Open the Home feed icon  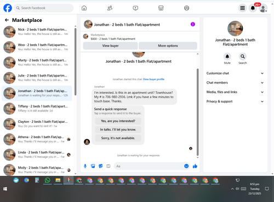pos(84,8)
